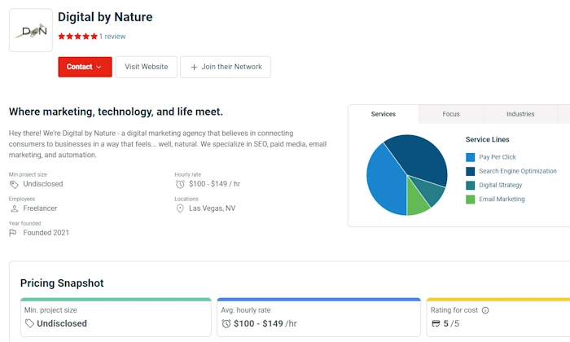Select the Search Engine Optimization legend label
This screenshot has height=342, width=570.
click(518, 171)
